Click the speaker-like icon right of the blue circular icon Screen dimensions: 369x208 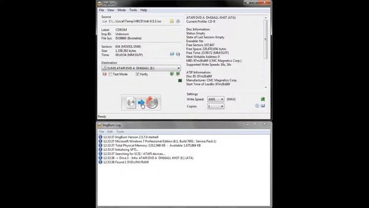pos(178,54)
